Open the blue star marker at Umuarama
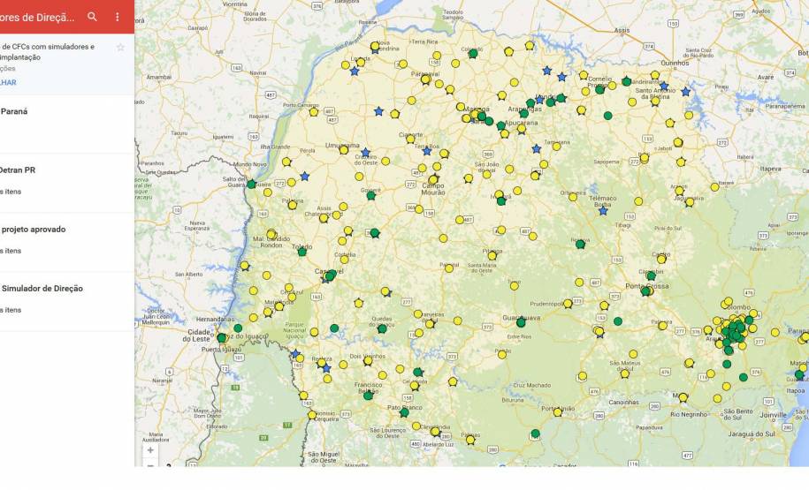Viewport: 809px width, 490px height. 365,154
